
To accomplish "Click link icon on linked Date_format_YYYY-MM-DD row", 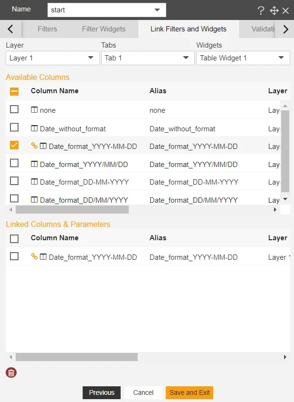I will click(34, 256).
